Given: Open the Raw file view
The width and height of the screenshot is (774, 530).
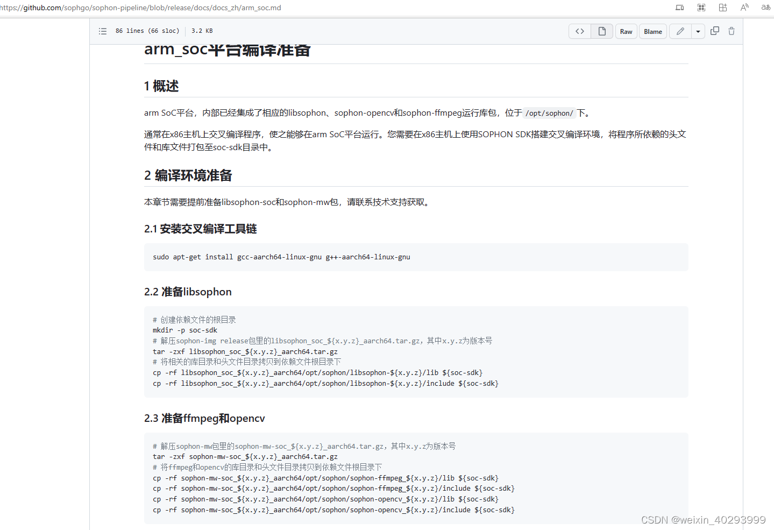Looking at the screenshot, I should pyautogui.click(x=626, y=31).
